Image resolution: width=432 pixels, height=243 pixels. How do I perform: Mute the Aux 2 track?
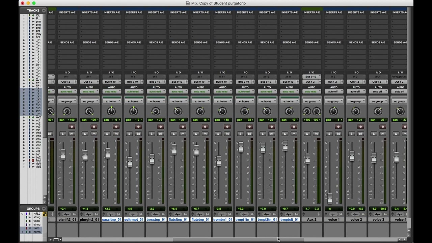316,134
